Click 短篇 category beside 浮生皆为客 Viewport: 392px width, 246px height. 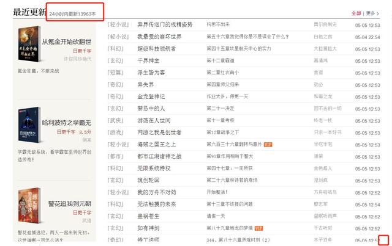tap(115, 73)
